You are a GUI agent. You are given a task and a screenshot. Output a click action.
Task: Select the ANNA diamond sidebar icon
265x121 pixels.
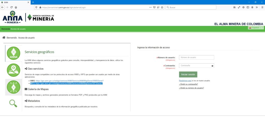[x=13, y=53]
